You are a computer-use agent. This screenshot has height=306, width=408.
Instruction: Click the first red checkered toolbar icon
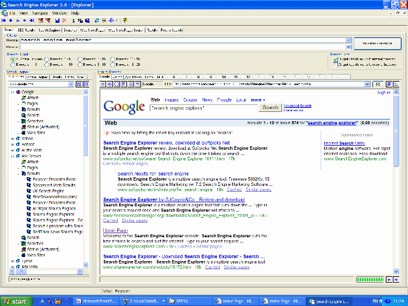click(41, 20)
